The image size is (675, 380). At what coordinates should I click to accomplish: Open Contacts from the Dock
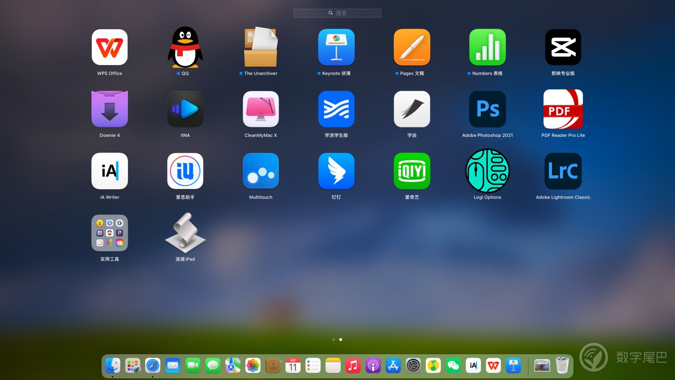pos(273,365)
